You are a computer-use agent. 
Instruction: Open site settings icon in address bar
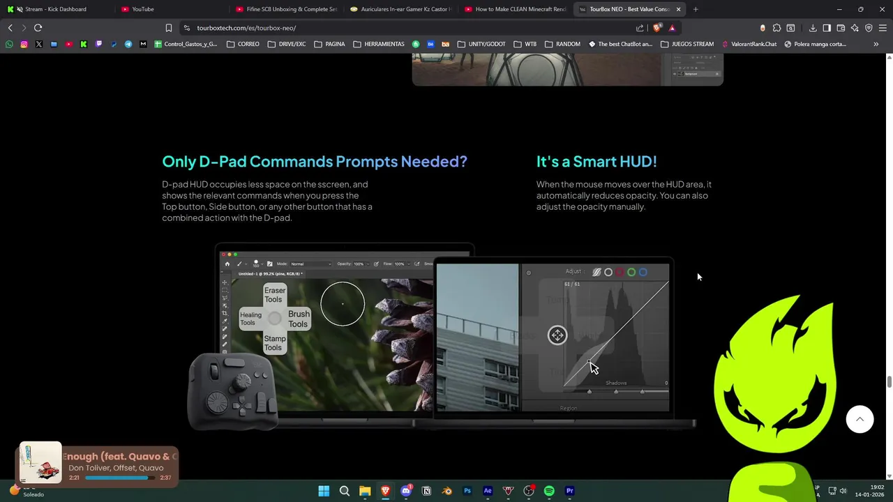pyautogui.click(x=186, y=28)
